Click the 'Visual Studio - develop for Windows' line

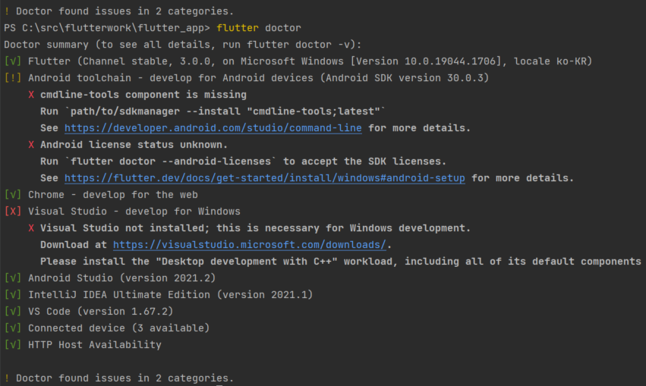[134, 212]
